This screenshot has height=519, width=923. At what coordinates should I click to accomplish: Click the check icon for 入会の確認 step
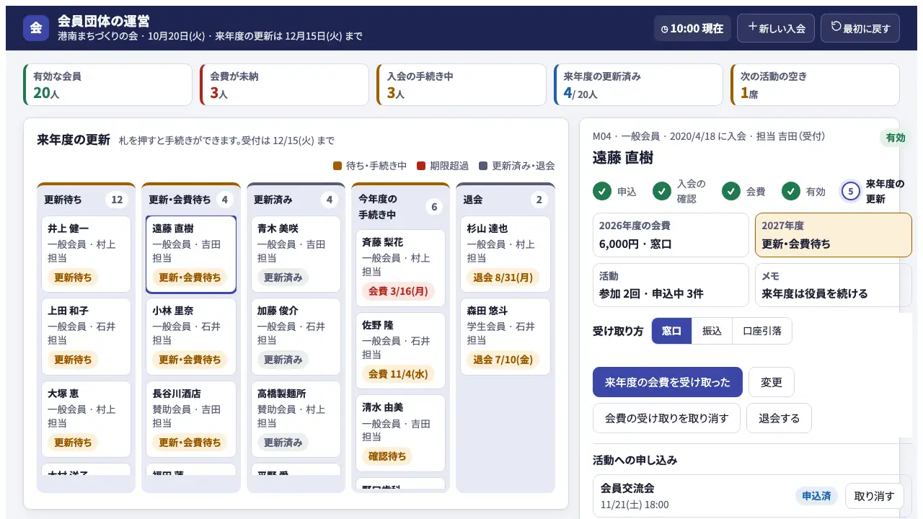click(662, 191)
